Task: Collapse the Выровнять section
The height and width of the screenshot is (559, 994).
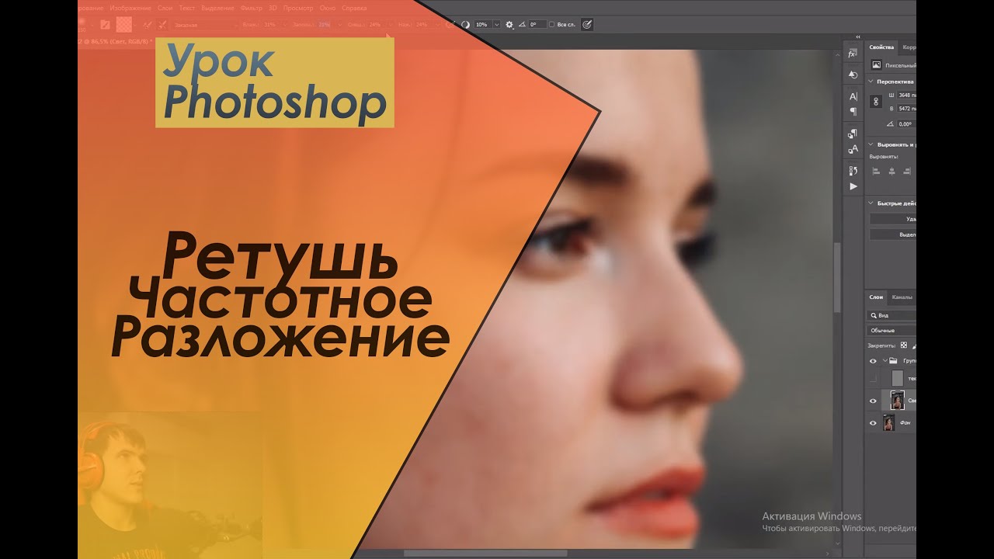Action: (871, 144)
